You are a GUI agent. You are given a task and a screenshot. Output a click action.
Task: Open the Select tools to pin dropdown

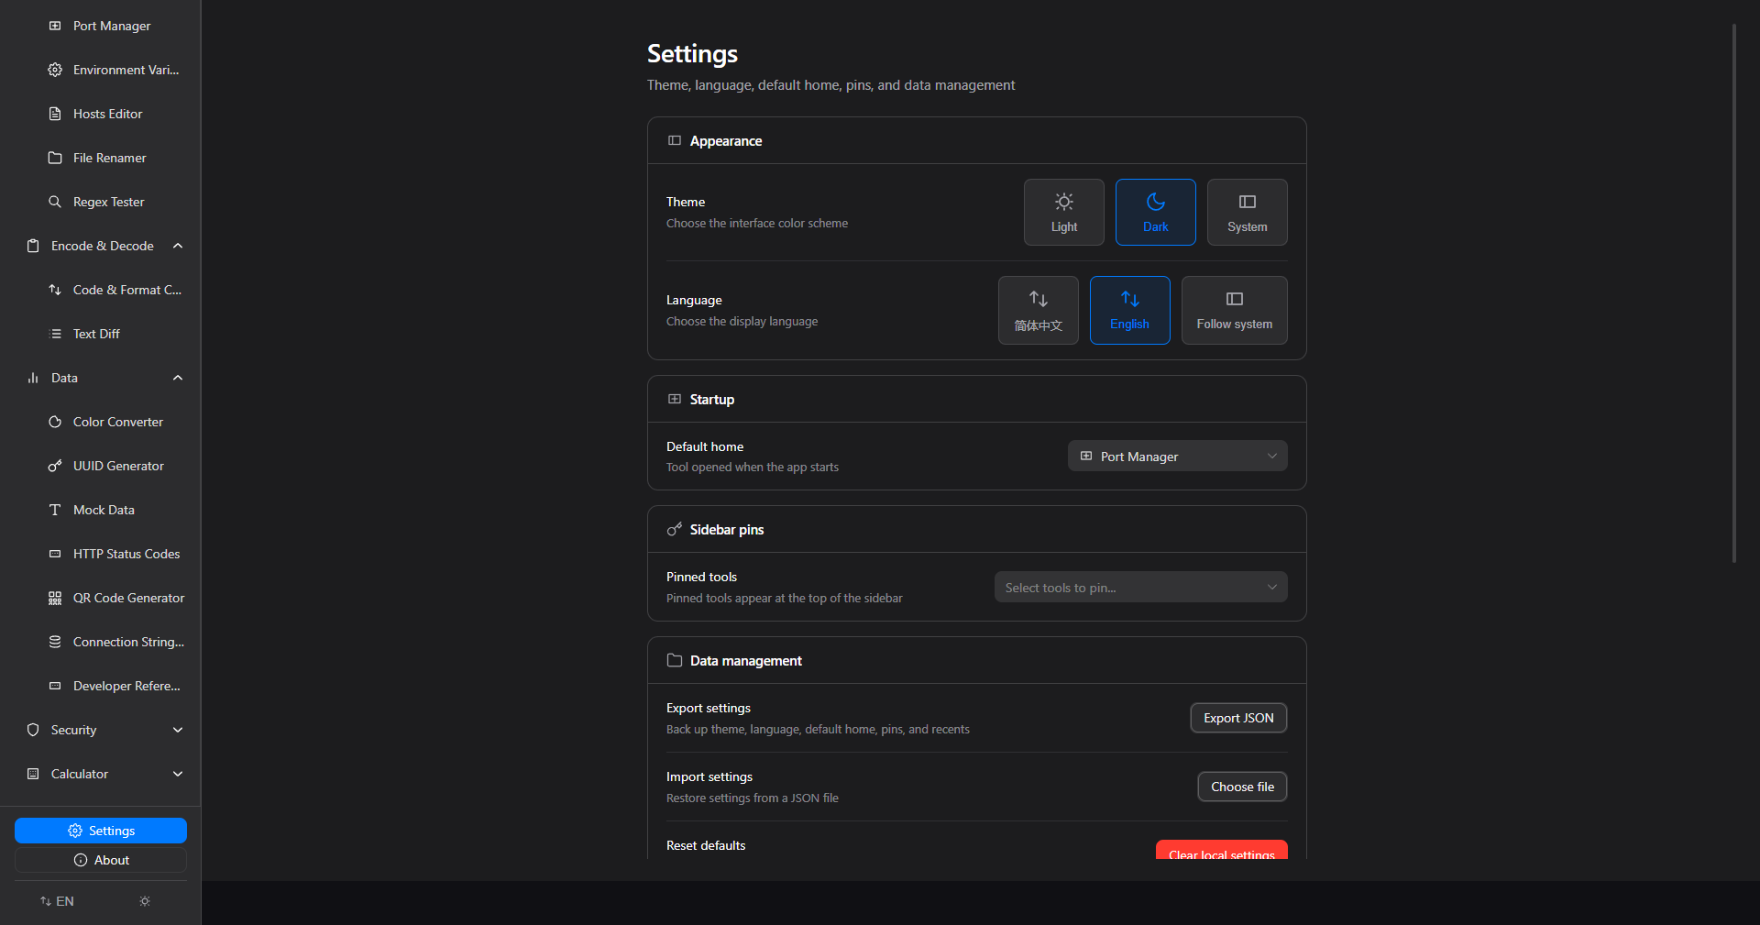(1140, 587)
